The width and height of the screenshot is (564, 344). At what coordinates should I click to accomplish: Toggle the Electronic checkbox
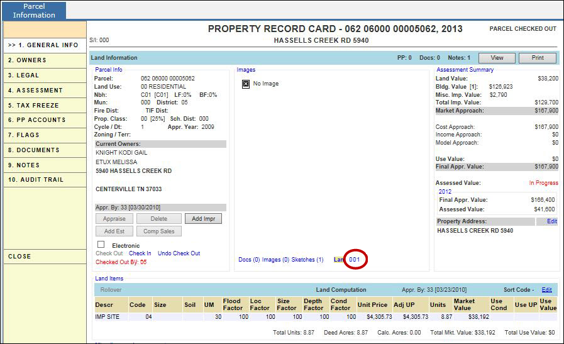click(x=101, y=244)
